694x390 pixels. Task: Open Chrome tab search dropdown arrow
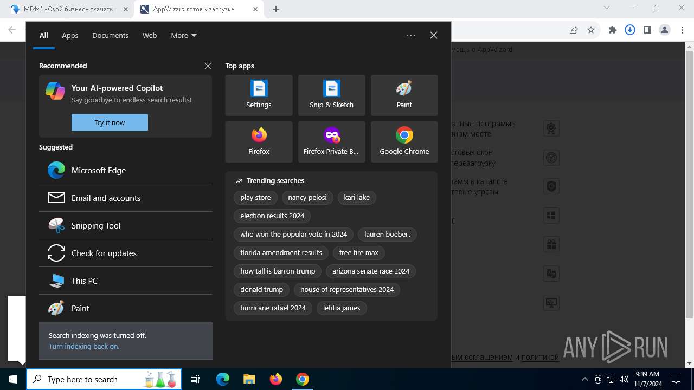pos(607,8)
